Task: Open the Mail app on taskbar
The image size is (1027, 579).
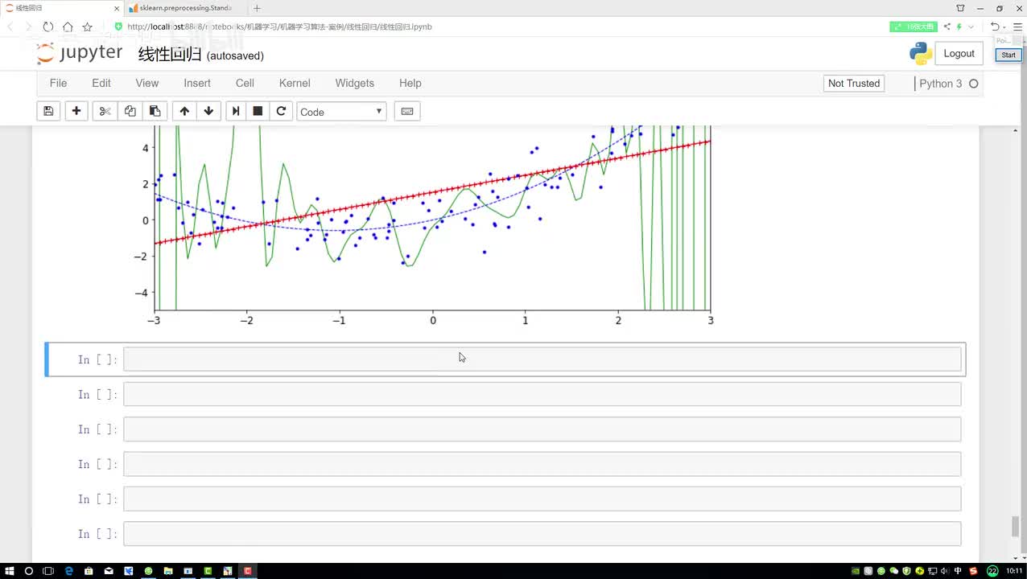Action: 109,571
